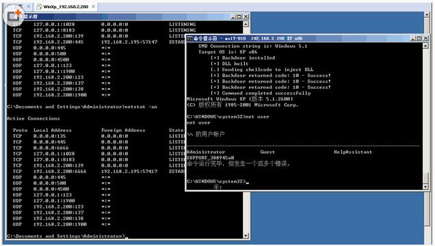Click 'Command completed successfully' line
This screenshot has height=246, width=435.
pyautogui.click(x=261, y=93)
